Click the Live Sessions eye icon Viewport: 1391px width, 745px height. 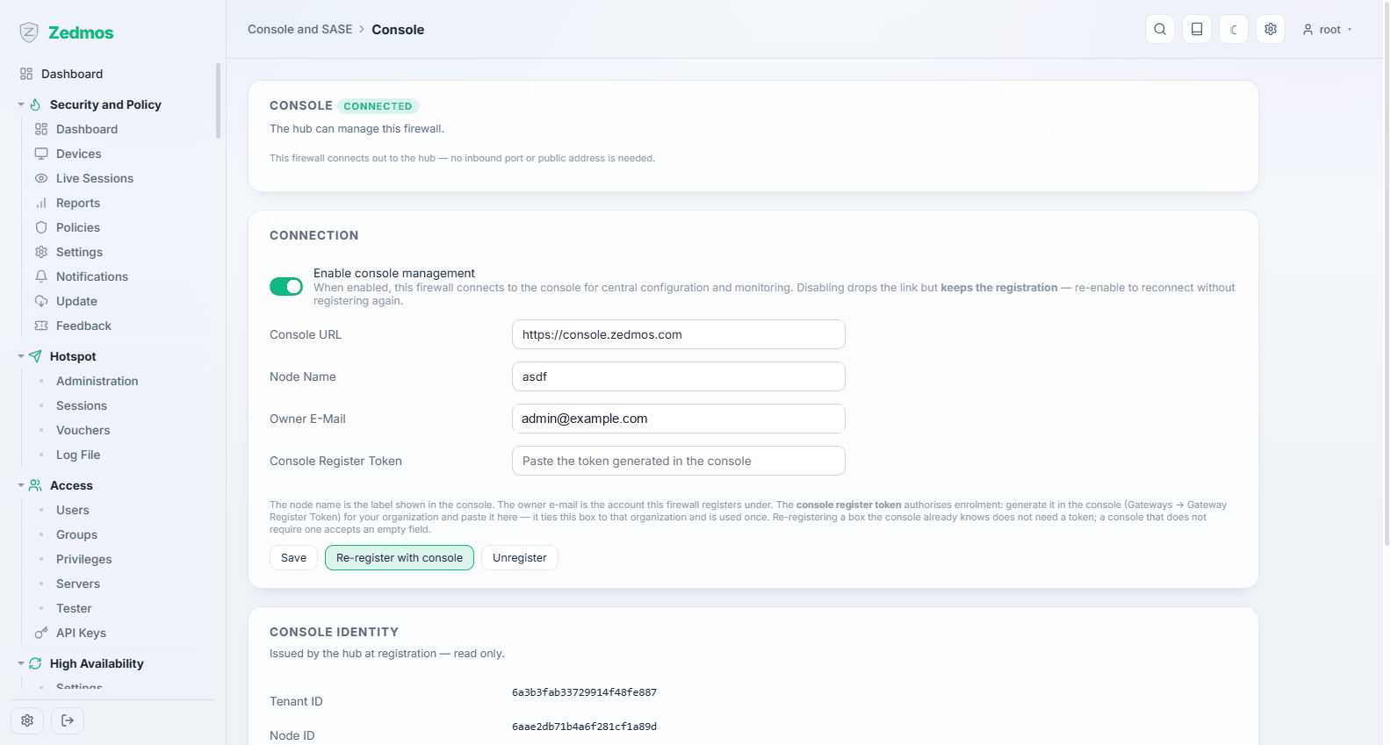coord(41,178)
